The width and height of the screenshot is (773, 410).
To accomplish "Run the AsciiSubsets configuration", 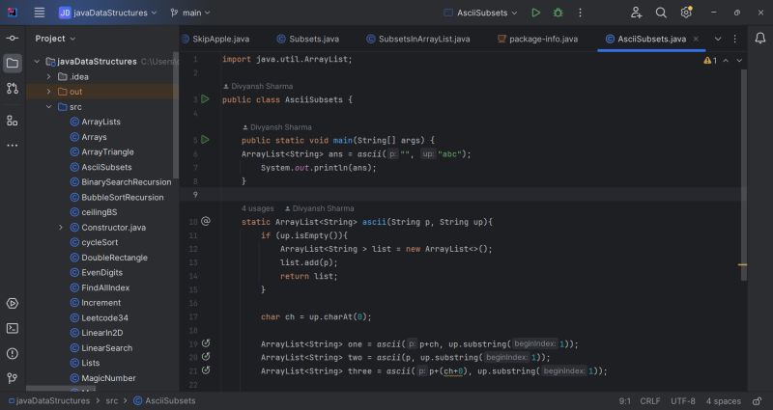I will click(x=536, y=13).
